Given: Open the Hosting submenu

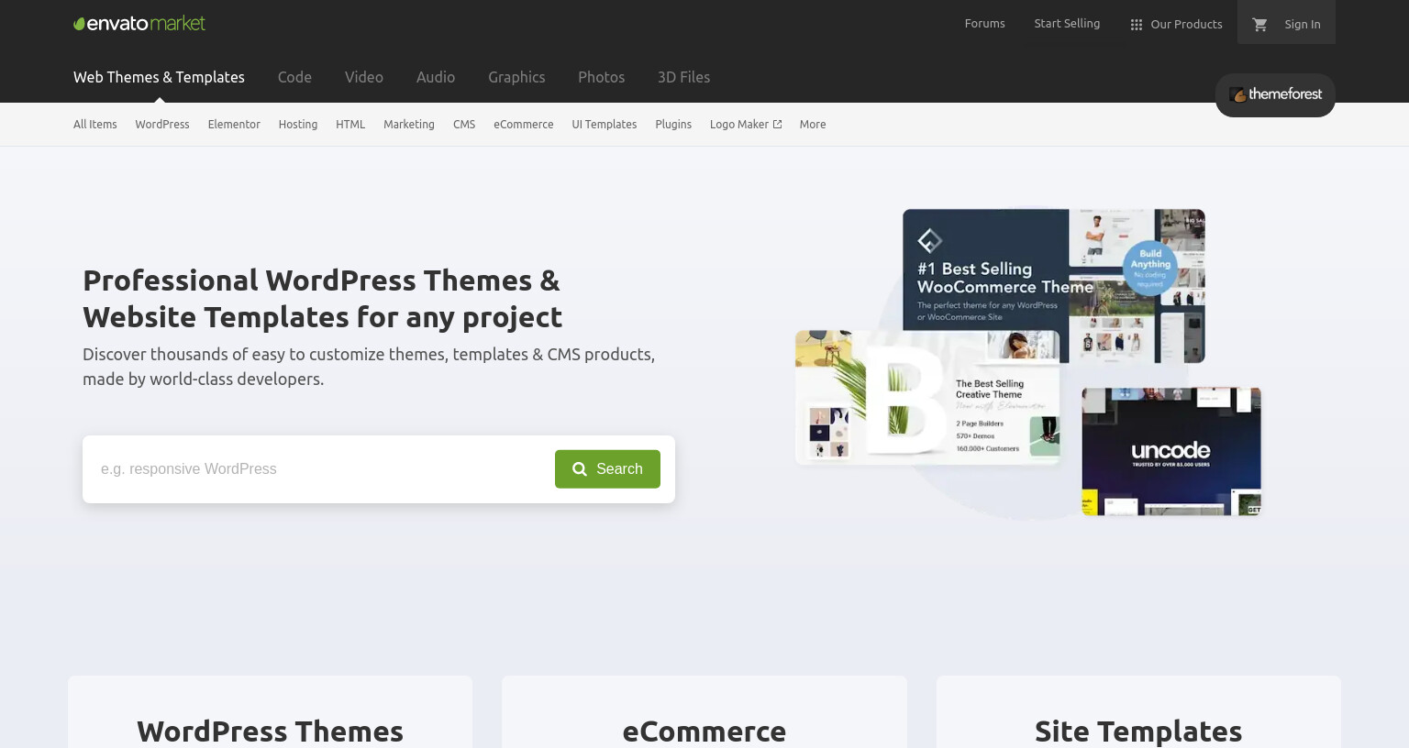Looking at the screenshot, I should 298,125.
